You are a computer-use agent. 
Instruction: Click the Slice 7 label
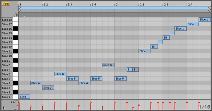pos(6,70)
